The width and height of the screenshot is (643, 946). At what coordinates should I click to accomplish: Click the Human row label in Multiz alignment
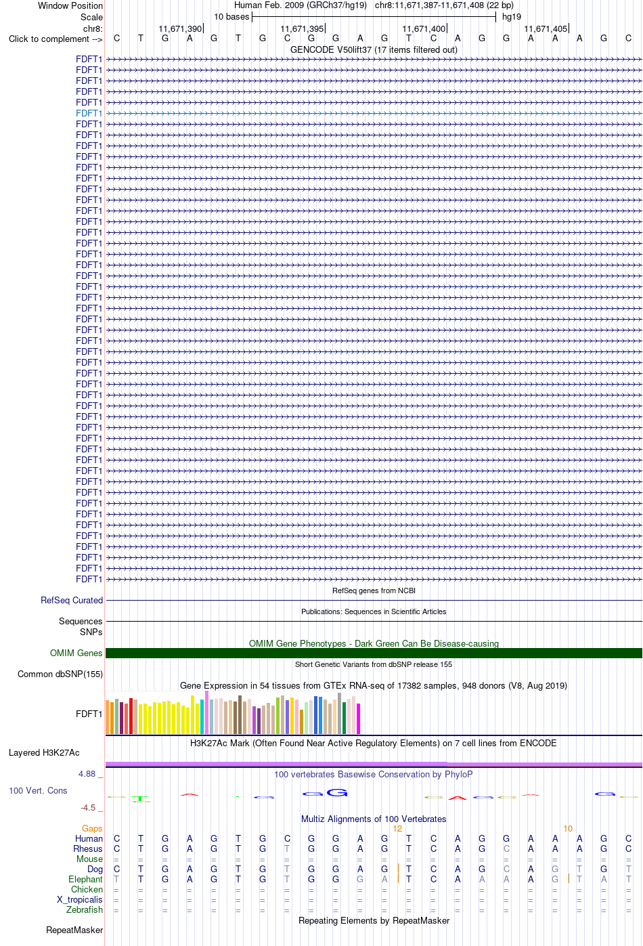[x=89, y=838]
